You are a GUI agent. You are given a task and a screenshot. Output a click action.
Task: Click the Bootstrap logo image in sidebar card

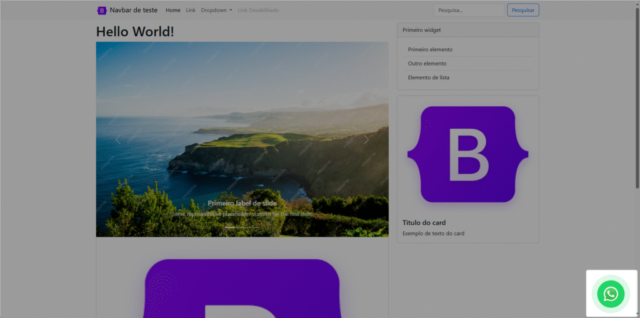click(467, 154)
